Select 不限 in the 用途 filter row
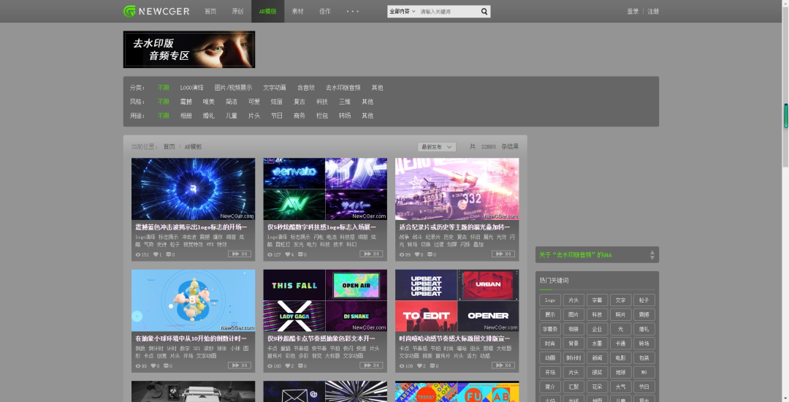 [163, 115]
